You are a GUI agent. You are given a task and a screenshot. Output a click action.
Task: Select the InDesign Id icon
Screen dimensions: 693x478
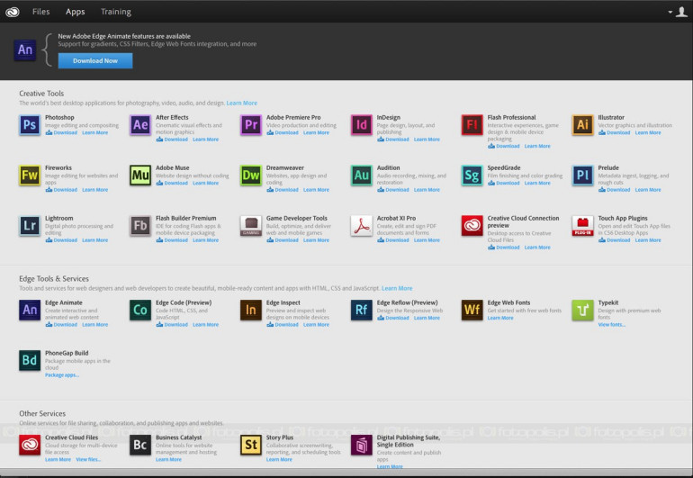[362, 125]
